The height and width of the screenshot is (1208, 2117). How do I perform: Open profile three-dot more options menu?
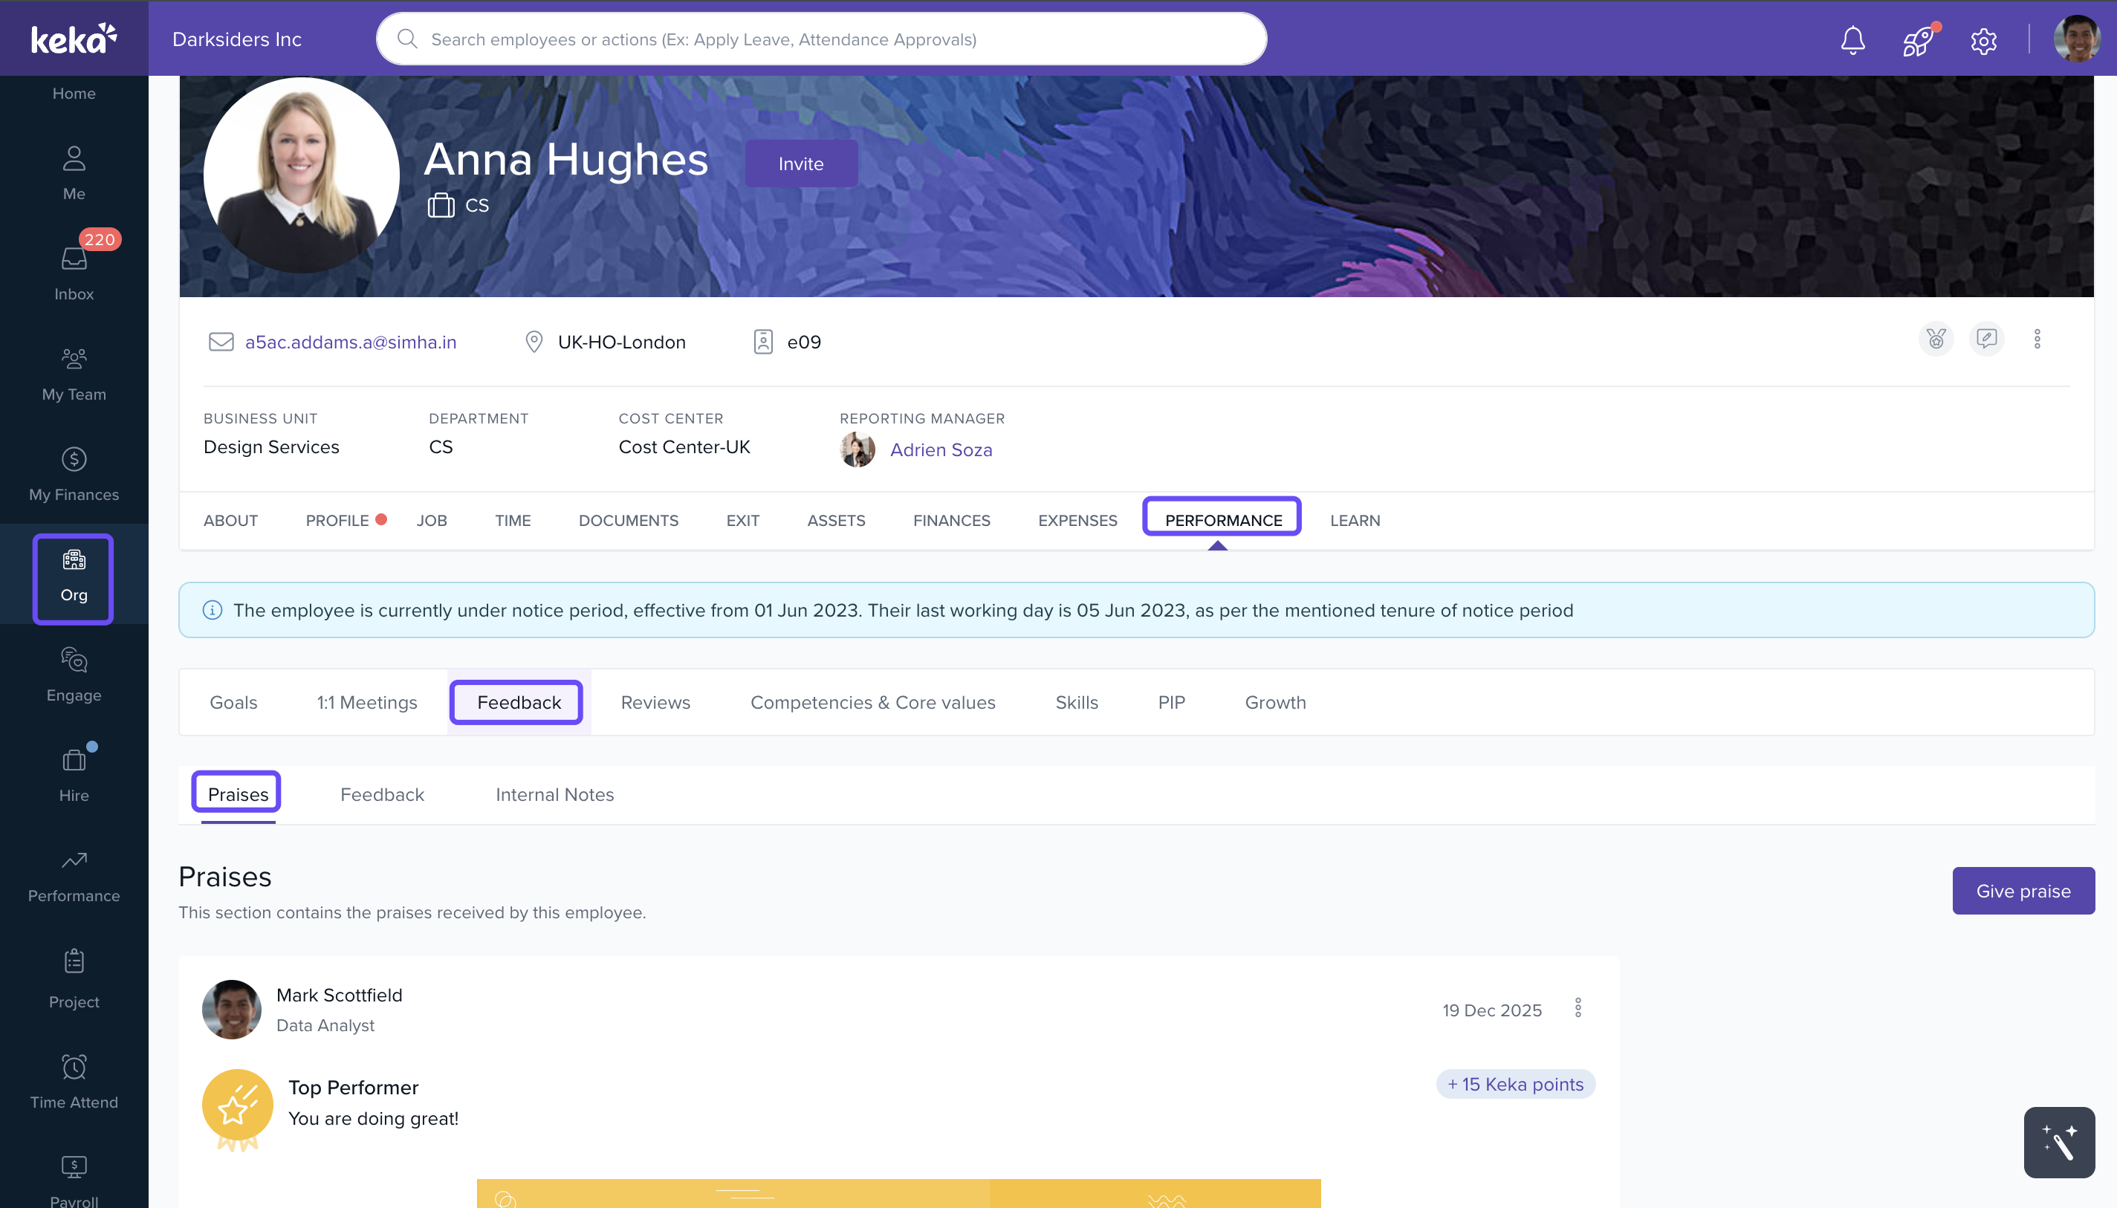point(2037,339)
